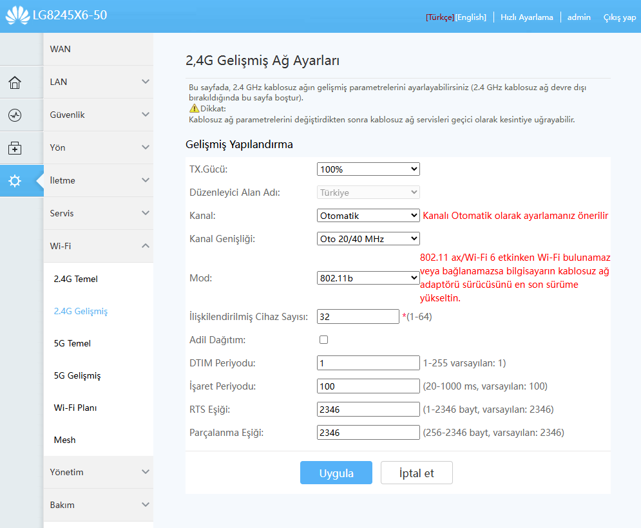Click the 2,4G Gelişmiş Ağ Ayarları heading
641x528 pixels.
(262, 61)
